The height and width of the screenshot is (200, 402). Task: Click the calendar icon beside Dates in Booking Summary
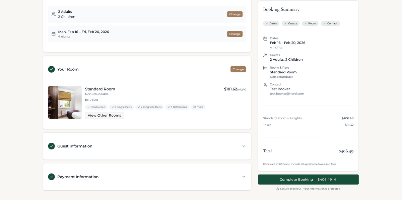click(x=265, y=39)
